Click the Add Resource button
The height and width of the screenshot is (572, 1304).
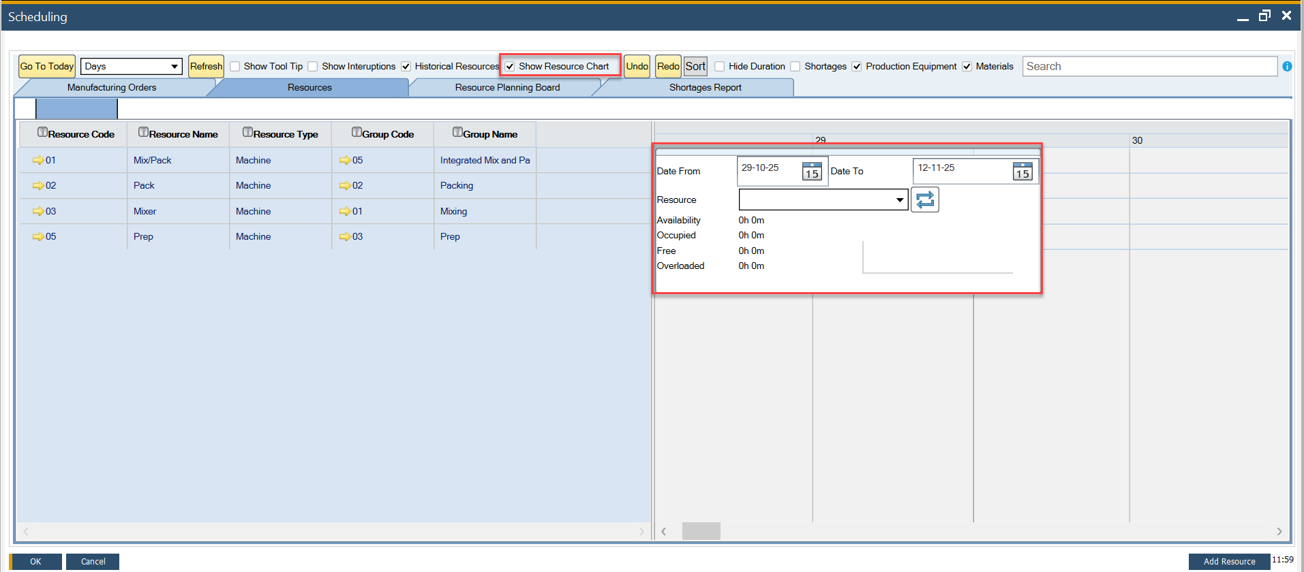[x=1228, y=562]
